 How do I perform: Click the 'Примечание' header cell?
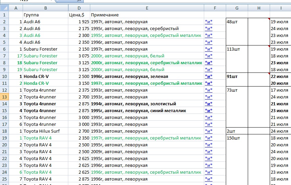point(147,15)
